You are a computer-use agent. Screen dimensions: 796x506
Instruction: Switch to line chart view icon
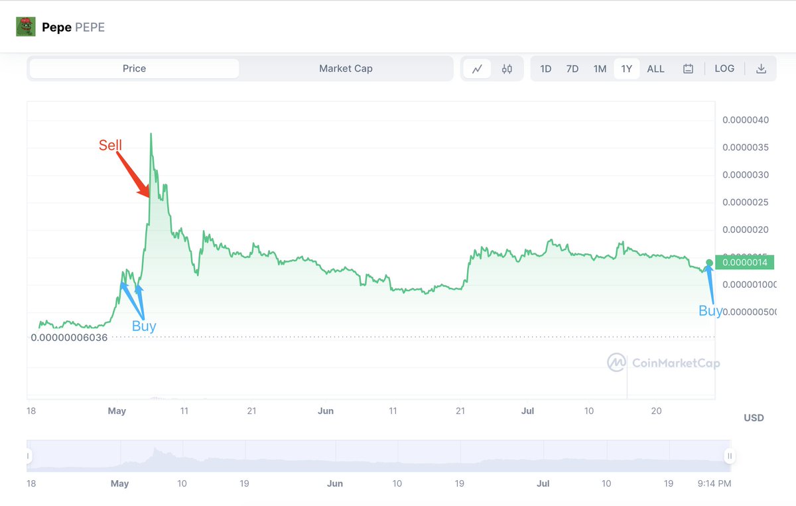pos(477,69)
